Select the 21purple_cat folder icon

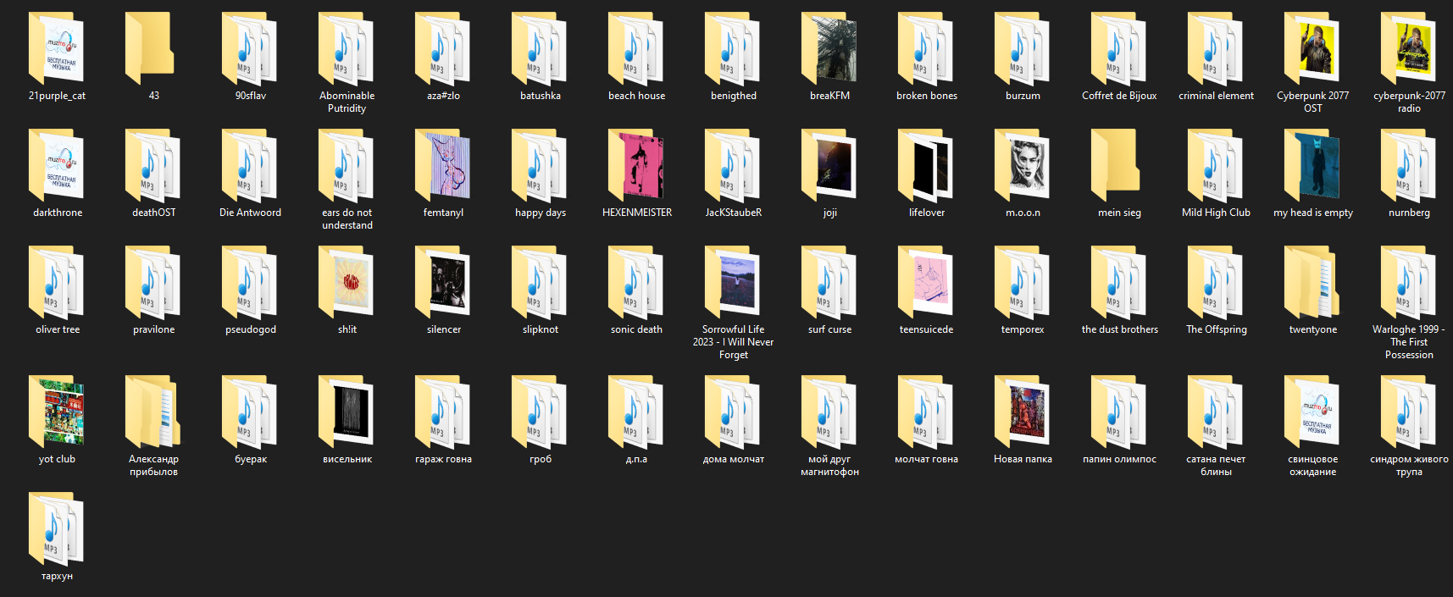coord(57,47)
